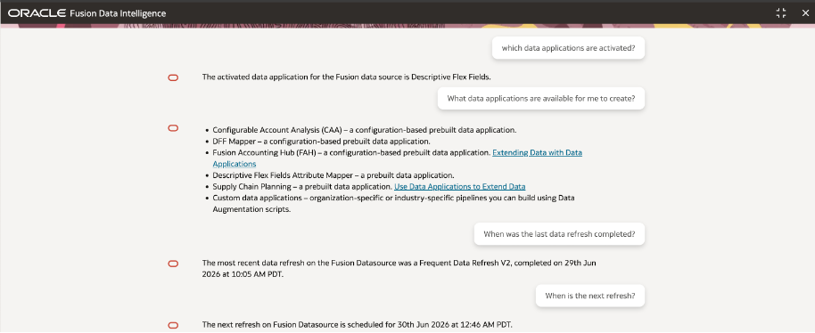The width and height of the screenshot is (815, 333).
Task: Click assistant icon beside the Frequent Data Refresh answer
Action: click(173, 264)
